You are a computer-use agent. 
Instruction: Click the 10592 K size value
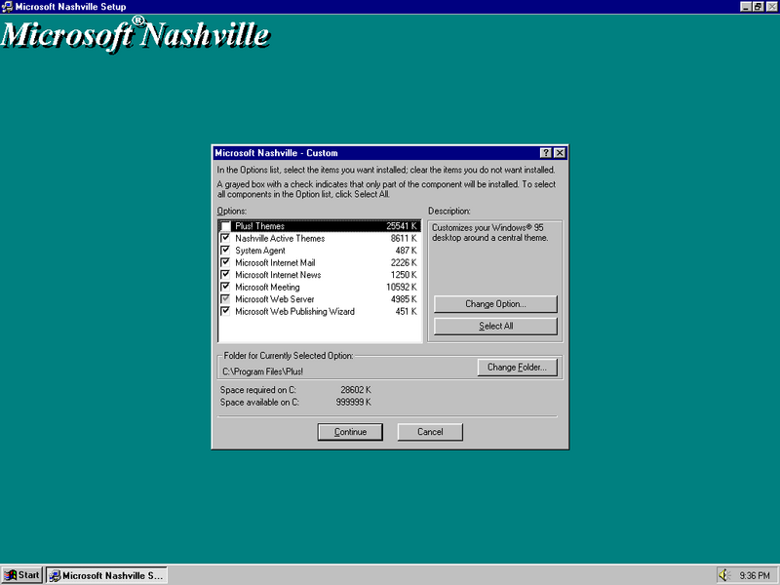tap(402, 287)
